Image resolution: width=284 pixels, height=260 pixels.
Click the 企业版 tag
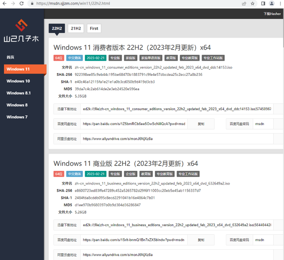130,174
